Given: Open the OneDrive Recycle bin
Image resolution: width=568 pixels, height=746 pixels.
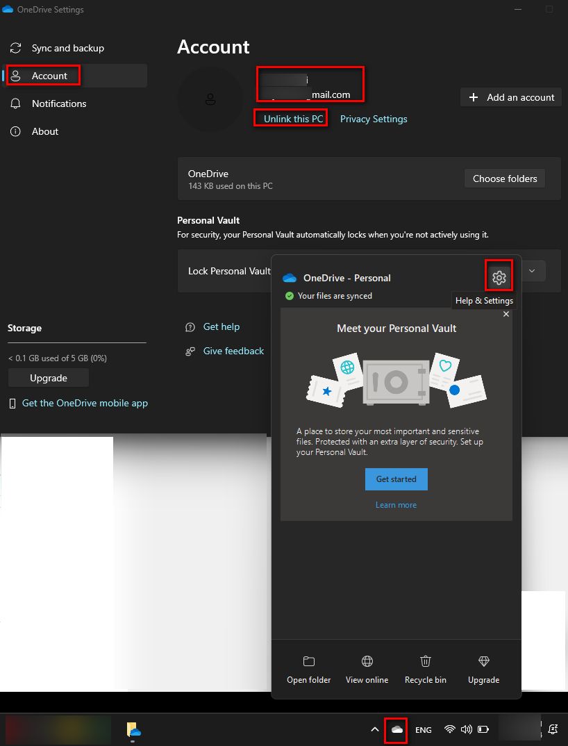Looking at the screenshot, I should coord(425,669).
